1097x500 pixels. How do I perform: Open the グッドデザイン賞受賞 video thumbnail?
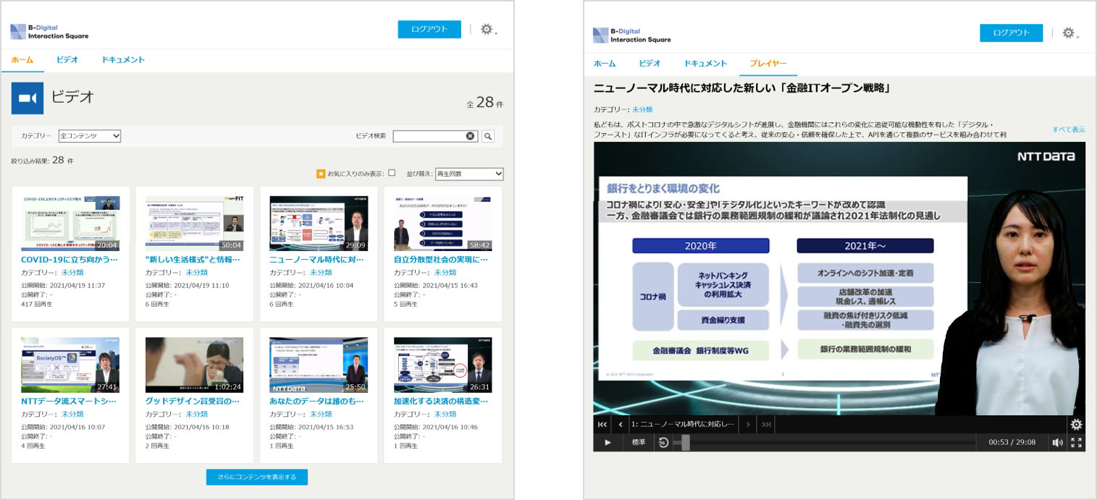pos(194,365)
